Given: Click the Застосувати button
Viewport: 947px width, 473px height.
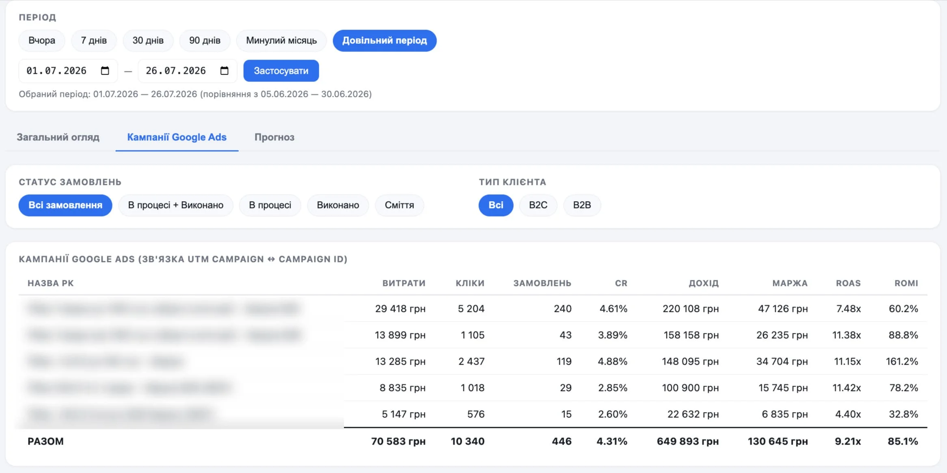Looking at the screenshot, I should click(x=281, y=71).
